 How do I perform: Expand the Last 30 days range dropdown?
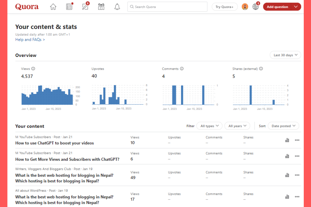[285, 55]
